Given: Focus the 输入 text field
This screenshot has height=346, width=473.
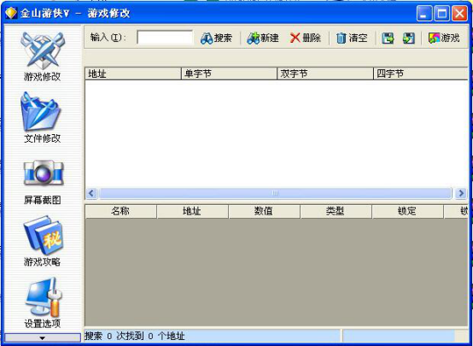Looking at the screenshot, I should point(165,38).
